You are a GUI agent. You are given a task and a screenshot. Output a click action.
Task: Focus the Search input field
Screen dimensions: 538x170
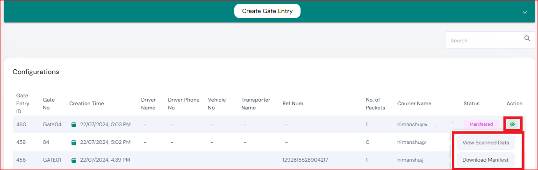[x=486, y=41]
